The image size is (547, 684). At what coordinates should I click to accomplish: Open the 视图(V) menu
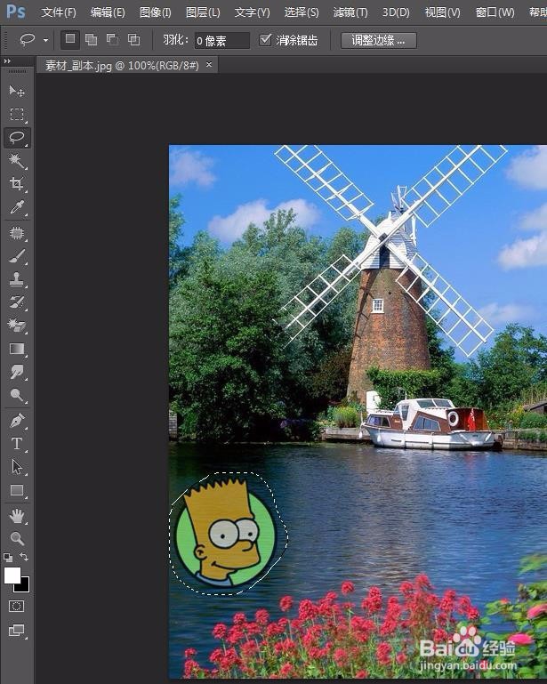point(443,12)
